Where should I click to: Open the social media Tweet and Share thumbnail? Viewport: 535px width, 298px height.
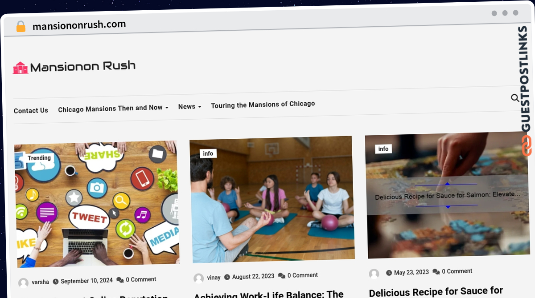97,204
